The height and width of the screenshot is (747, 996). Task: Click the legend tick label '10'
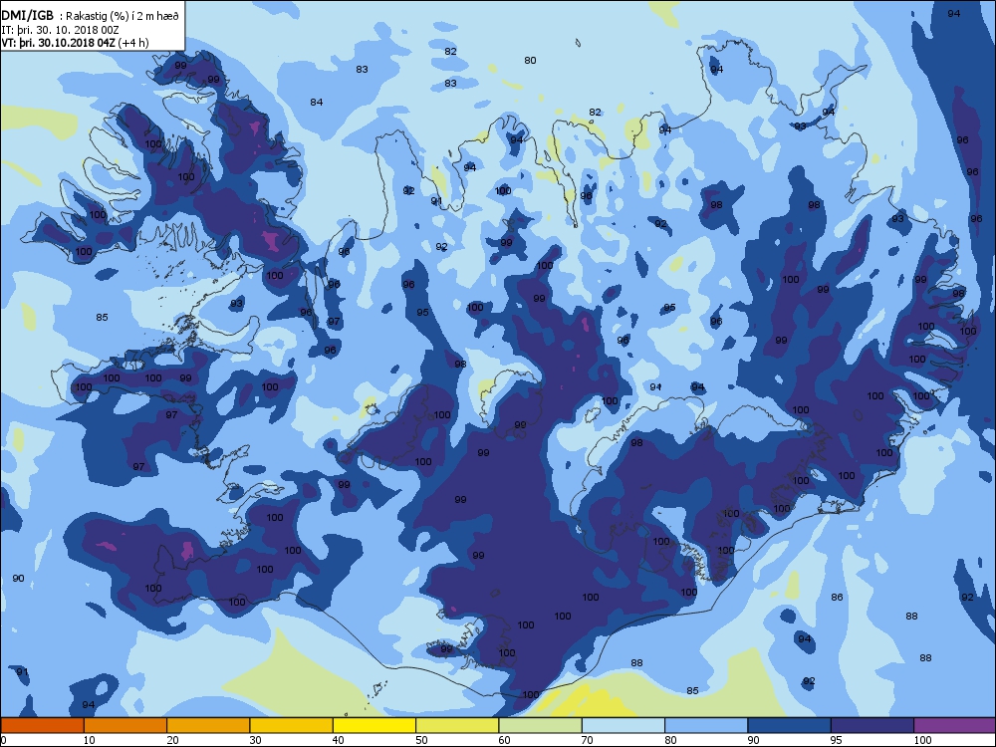[x=89, y=739]
